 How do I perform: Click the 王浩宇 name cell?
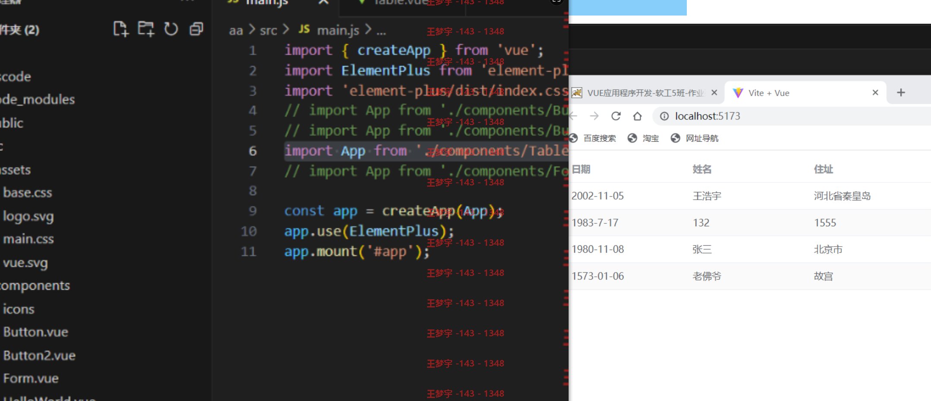pyautogui.click(x=707, y=196)
